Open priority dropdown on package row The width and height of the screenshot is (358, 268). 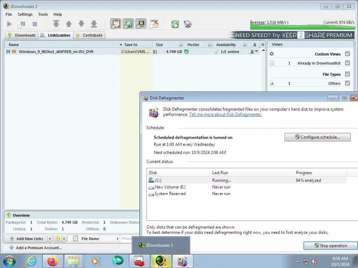(256, 52)
